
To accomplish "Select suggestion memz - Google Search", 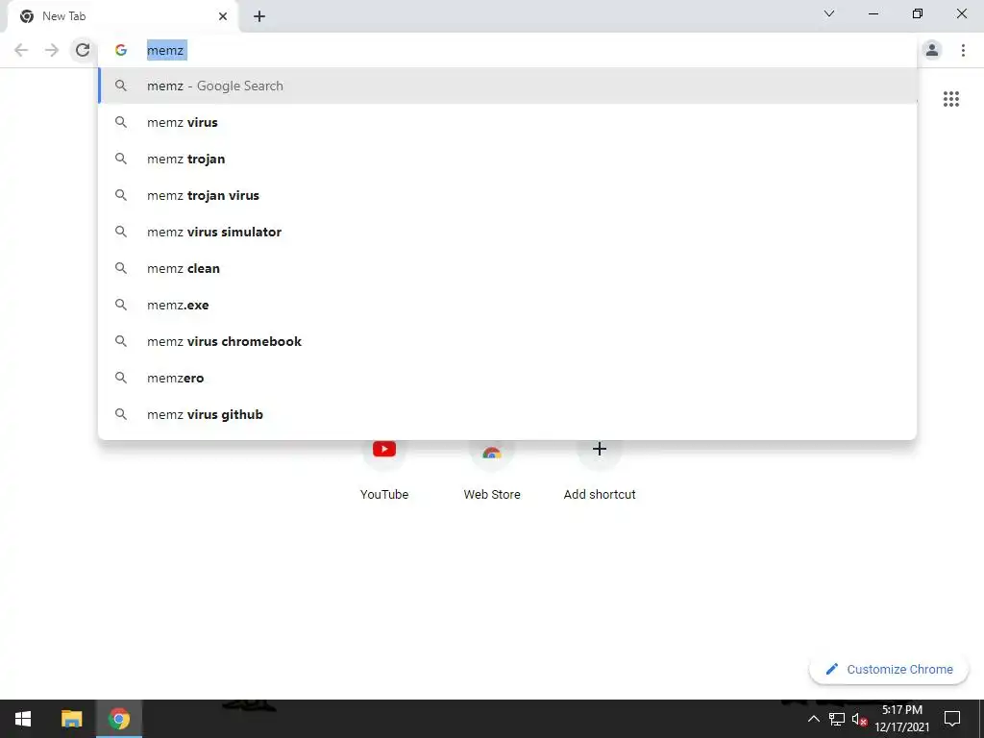I will tap(507, 86).
